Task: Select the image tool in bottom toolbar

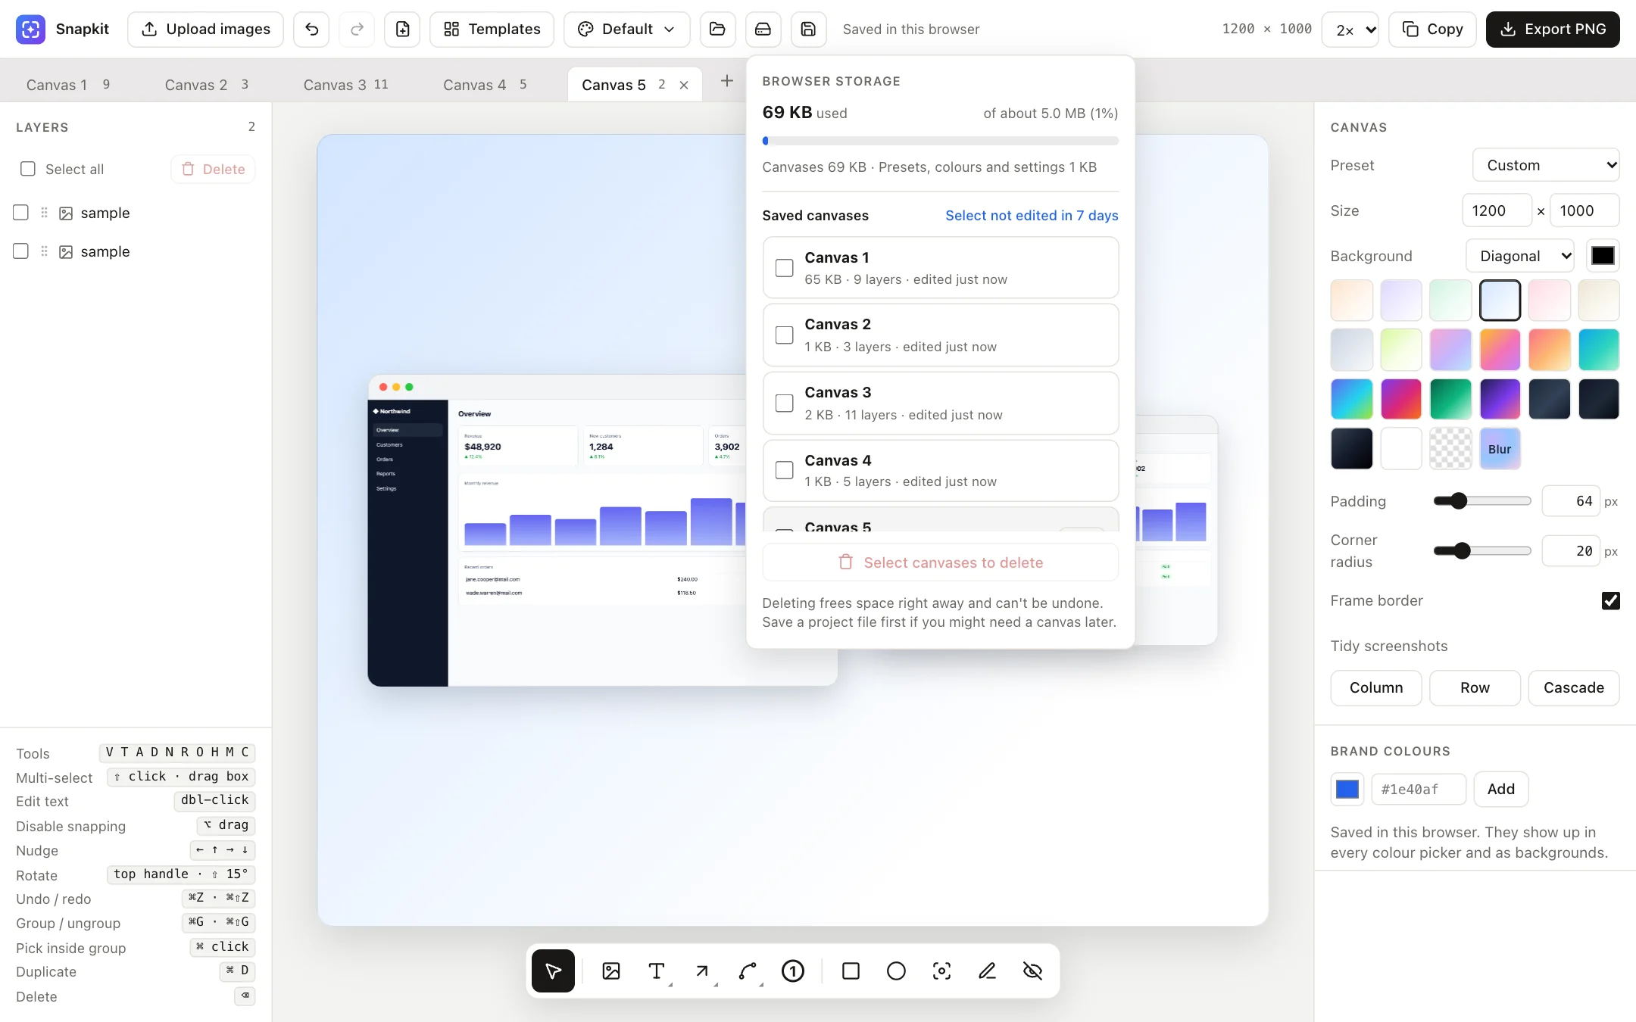Action: coord(611,971)
